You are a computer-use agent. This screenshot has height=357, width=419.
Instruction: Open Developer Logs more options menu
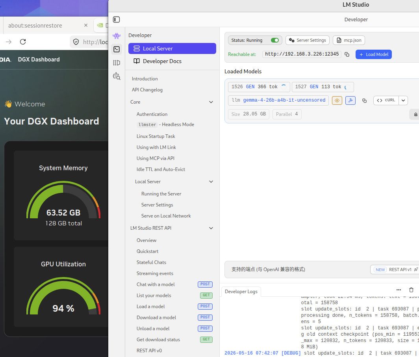coord(399,290)
